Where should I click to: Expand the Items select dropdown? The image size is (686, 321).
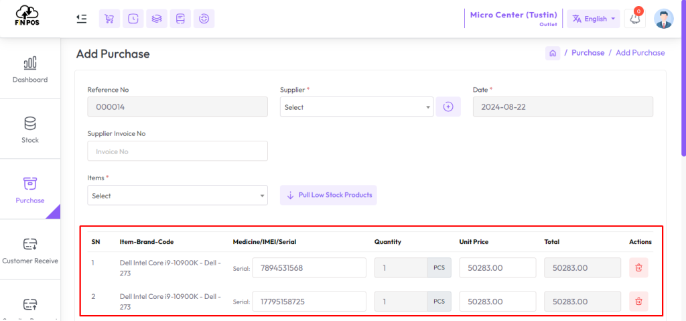click(177, 195)
